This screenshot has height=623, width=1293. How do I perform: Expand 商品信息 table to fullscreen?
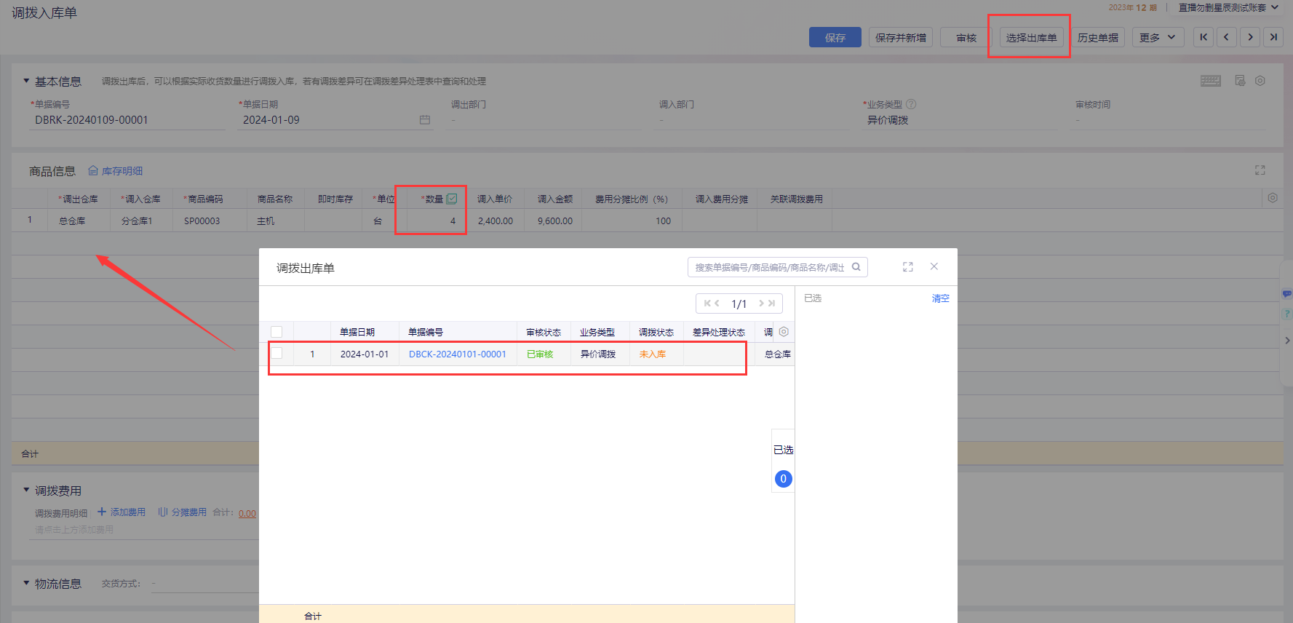(x=1260, y=170)
